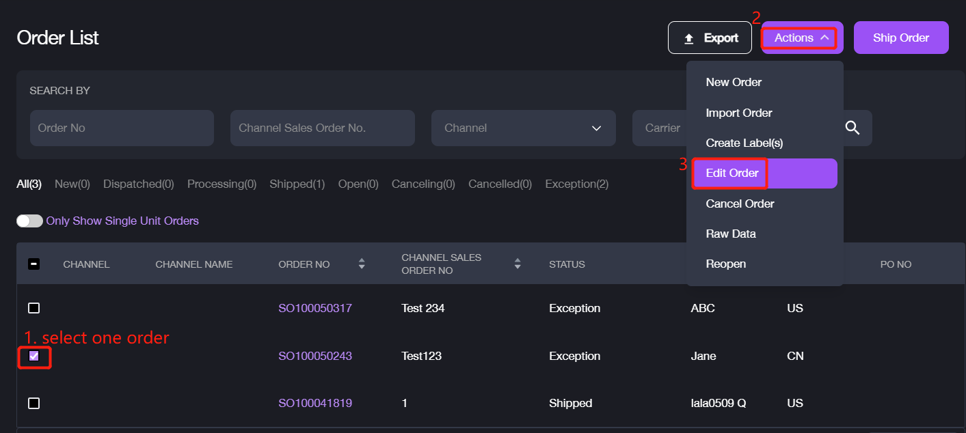
Task: Select checkbox for order SO100041819
Action: point(33,403)
